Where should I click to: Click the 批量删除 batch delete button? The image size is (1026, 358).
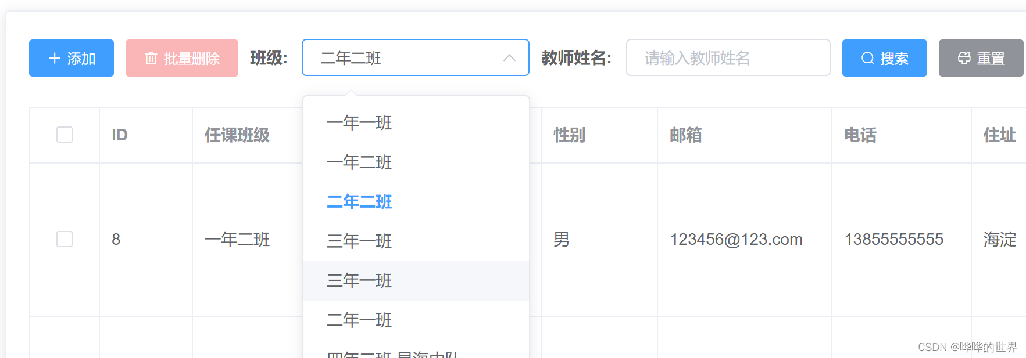coord(182,58)
